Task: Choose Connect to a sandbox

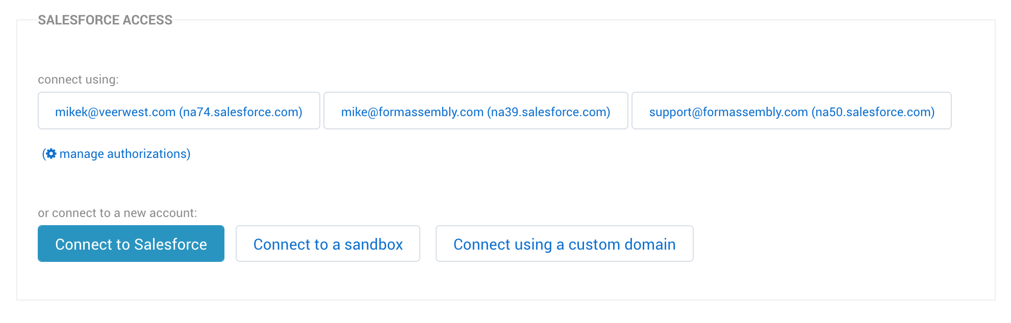Action: pyautogui.click(x=328, y=244)
